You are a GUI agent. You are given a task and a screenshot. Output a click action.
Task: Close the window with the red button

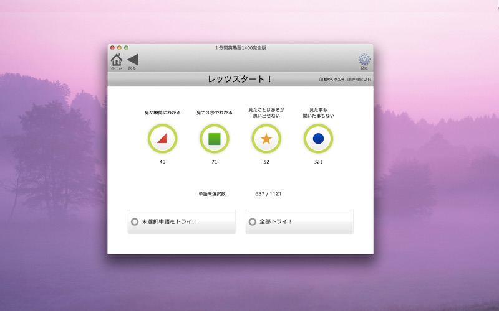112,48
